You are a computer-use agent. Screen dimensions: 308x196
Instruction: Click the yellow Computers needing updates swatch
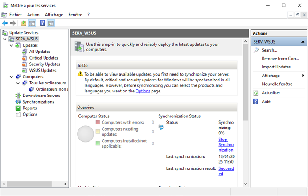(98, 132)
